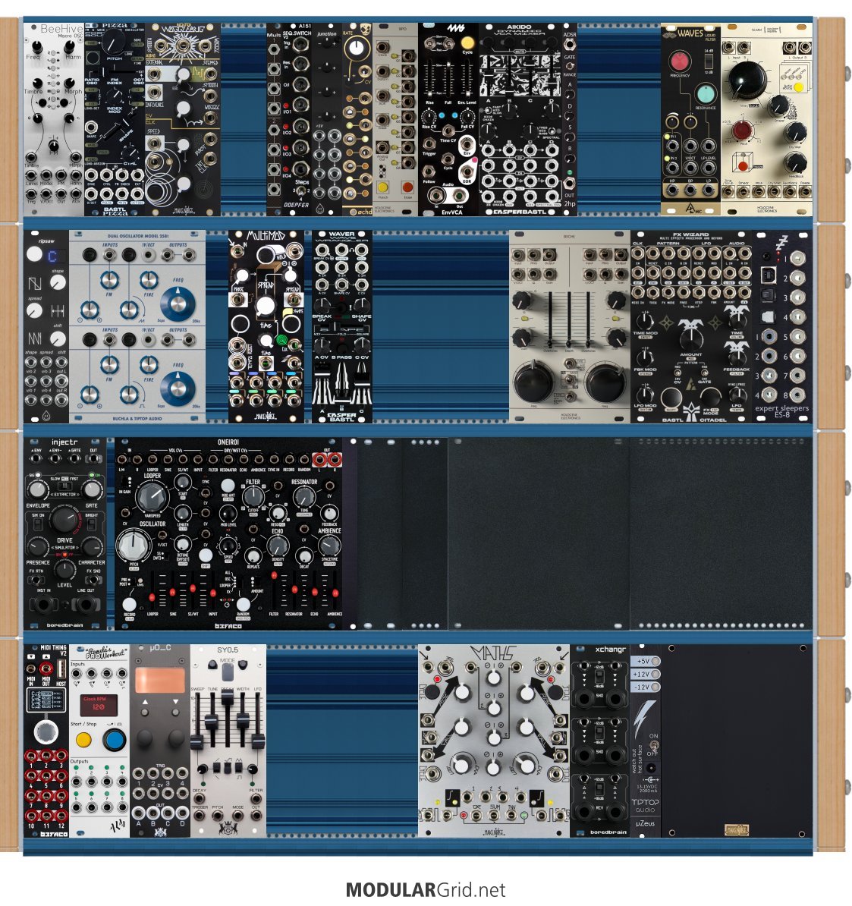Click output jack 8 on expert sleepers ES-8
The image size is (852, 906).
pos(798,395)
